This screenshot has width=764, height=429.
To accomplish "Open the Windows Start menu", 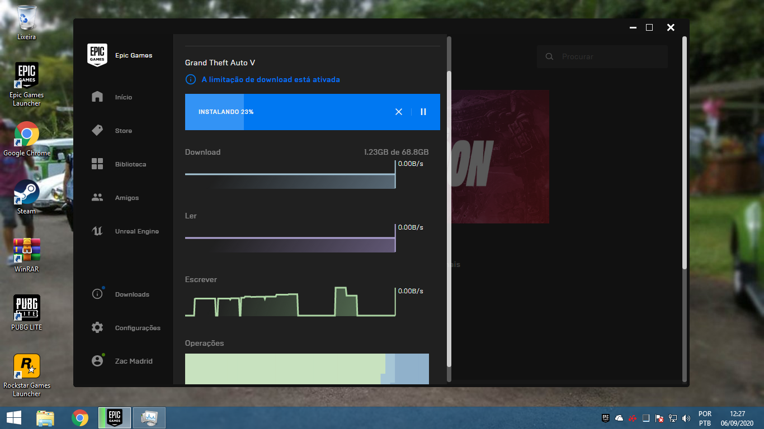I will 14,418.
